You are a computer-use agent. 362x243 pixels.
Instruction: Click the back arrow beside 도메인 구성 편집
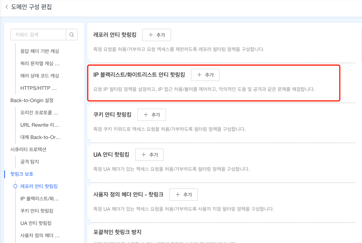point(7,7)
